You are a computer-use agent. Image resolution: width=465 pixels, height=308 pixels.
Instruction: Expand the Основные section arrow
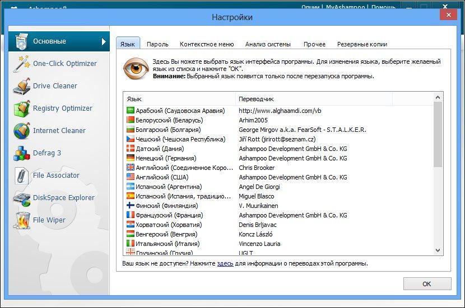[104, 41]
